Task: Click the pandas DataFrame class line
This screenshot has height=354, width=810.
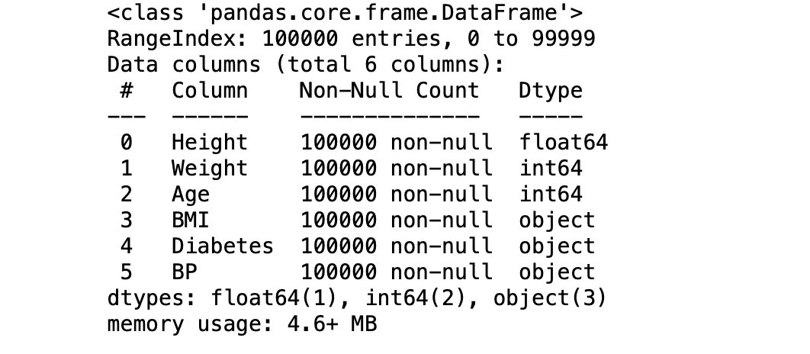Action: [x=345, y=13]
